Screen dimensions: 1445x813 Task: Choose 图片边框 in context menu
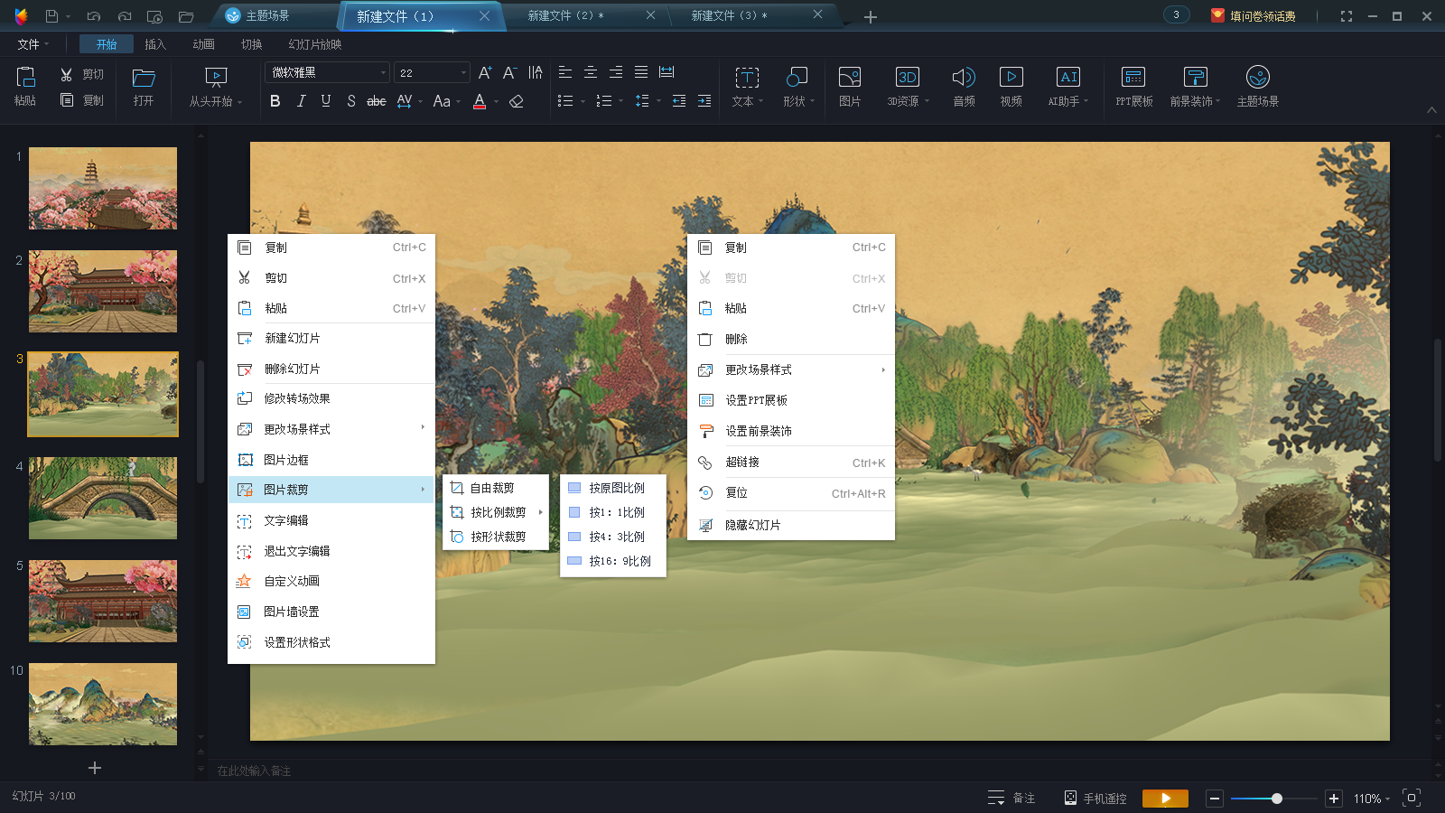[x=331, y=460]
